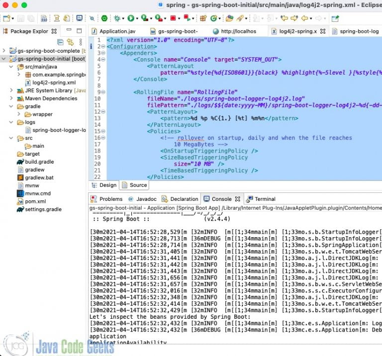Click the Previous Annotation toolbar icon
The height and width of the screenshot is (356, 382).
pyautogui.click(x=271, y=18)
